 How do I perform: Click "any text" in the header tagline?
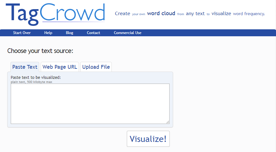195,14
